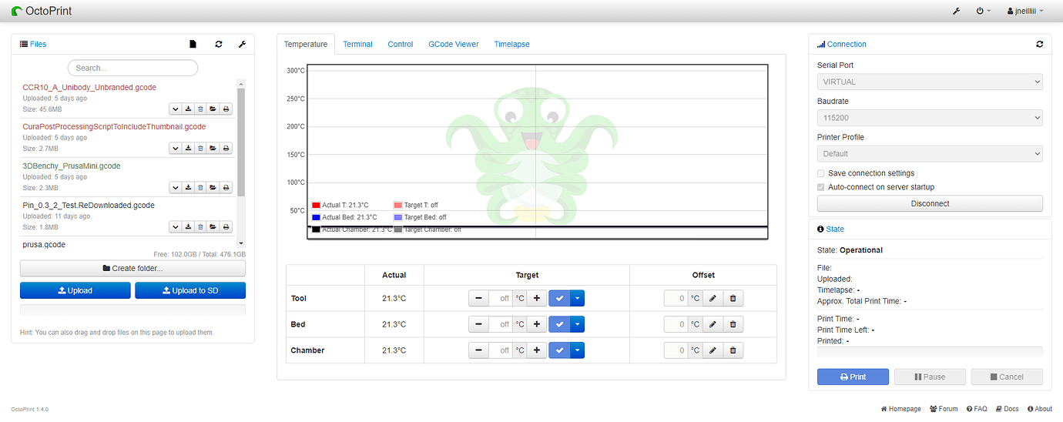Confirm the Tool target temperature with checkmark
The height and width of the screenshot is (422, 1063).
tap(559, 299)
